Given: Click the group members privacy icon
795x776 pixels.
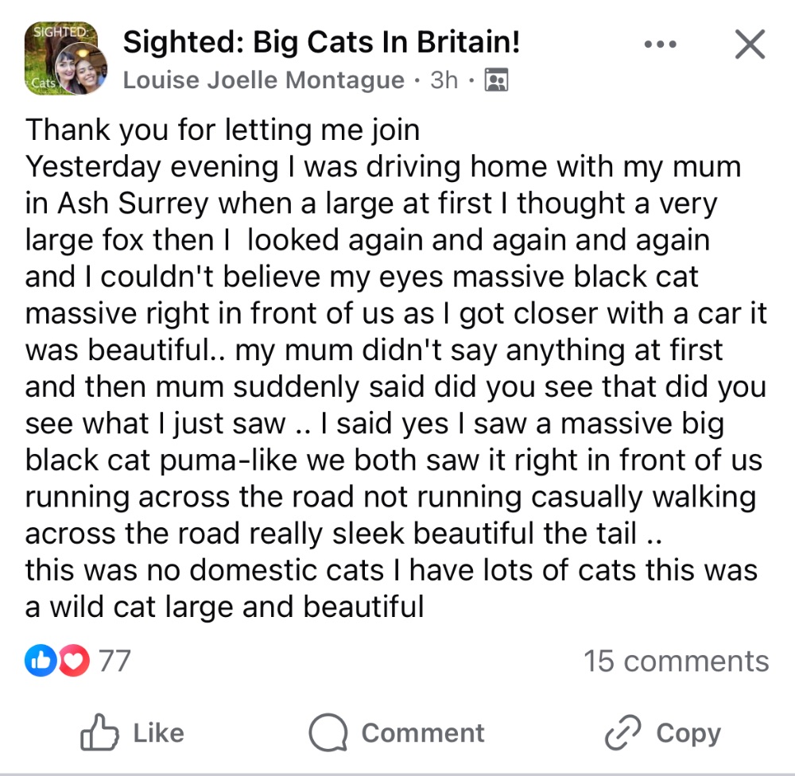Looking at the screenshot, I should (x=496, y=80).
